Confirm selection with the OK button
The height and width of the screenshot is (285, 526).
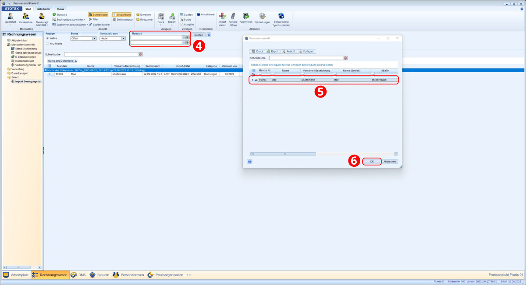(372, 162)
